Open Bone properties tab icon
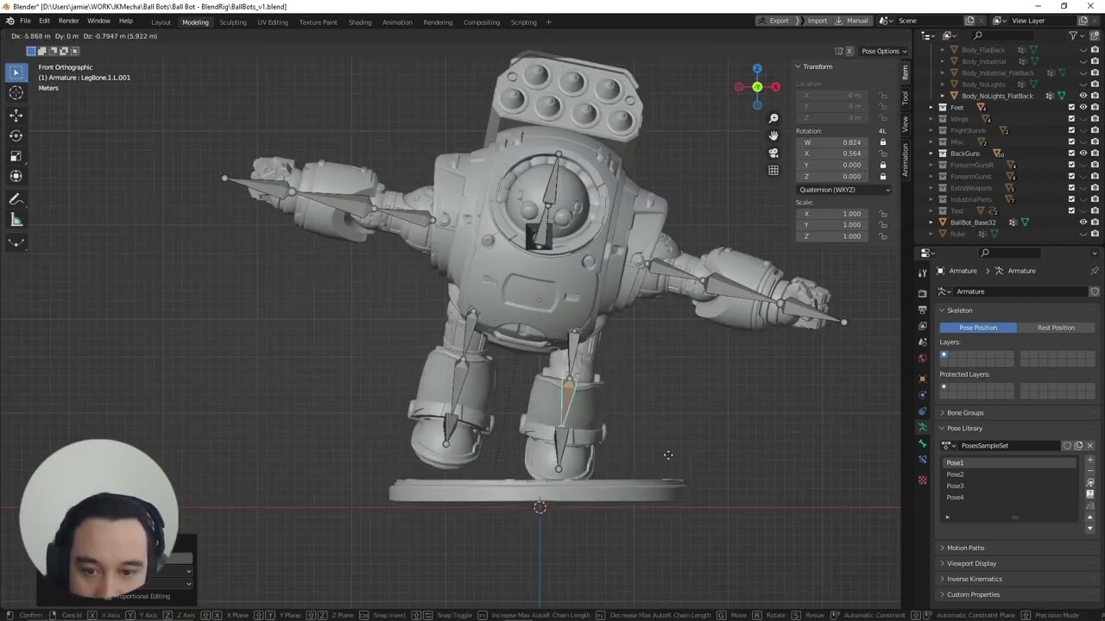Screen dimensions: 1105x621 pyautogui.click(x=922, y=444)
